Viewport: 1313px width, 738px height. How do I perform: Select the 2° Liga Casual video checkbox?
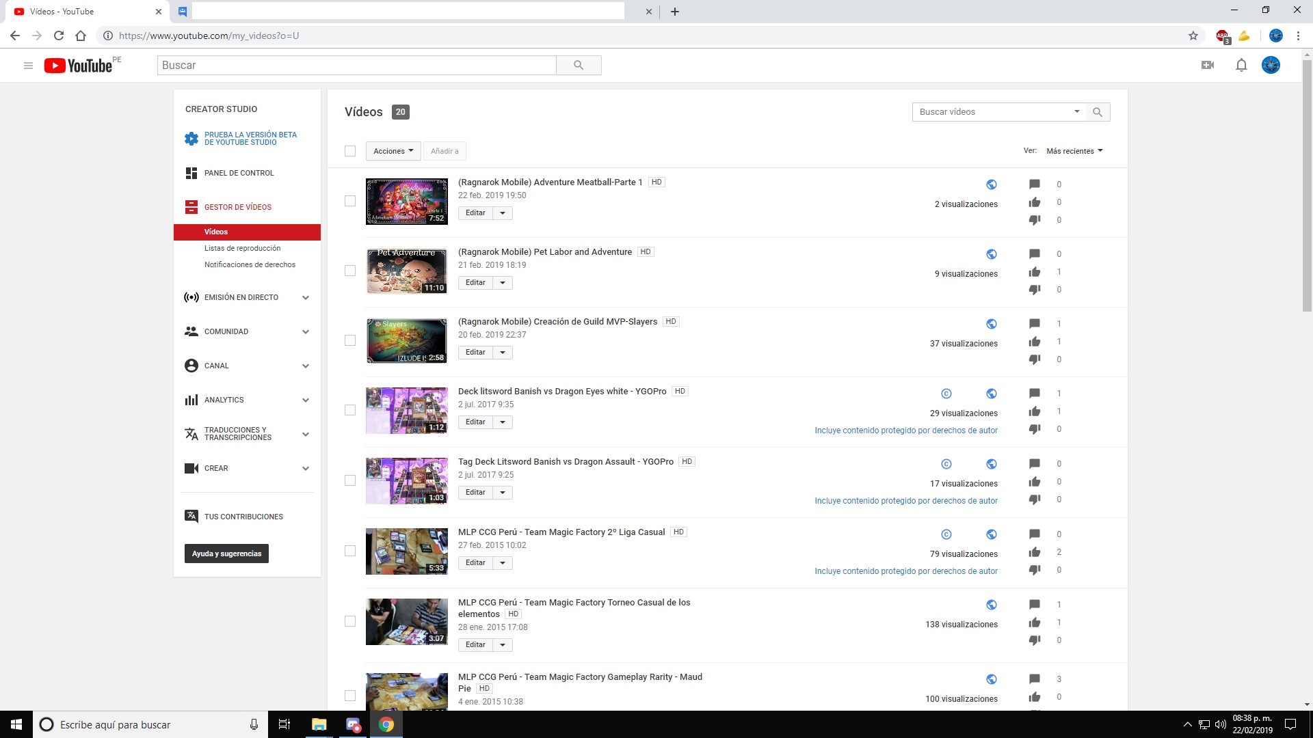click(x=350, y=551)
